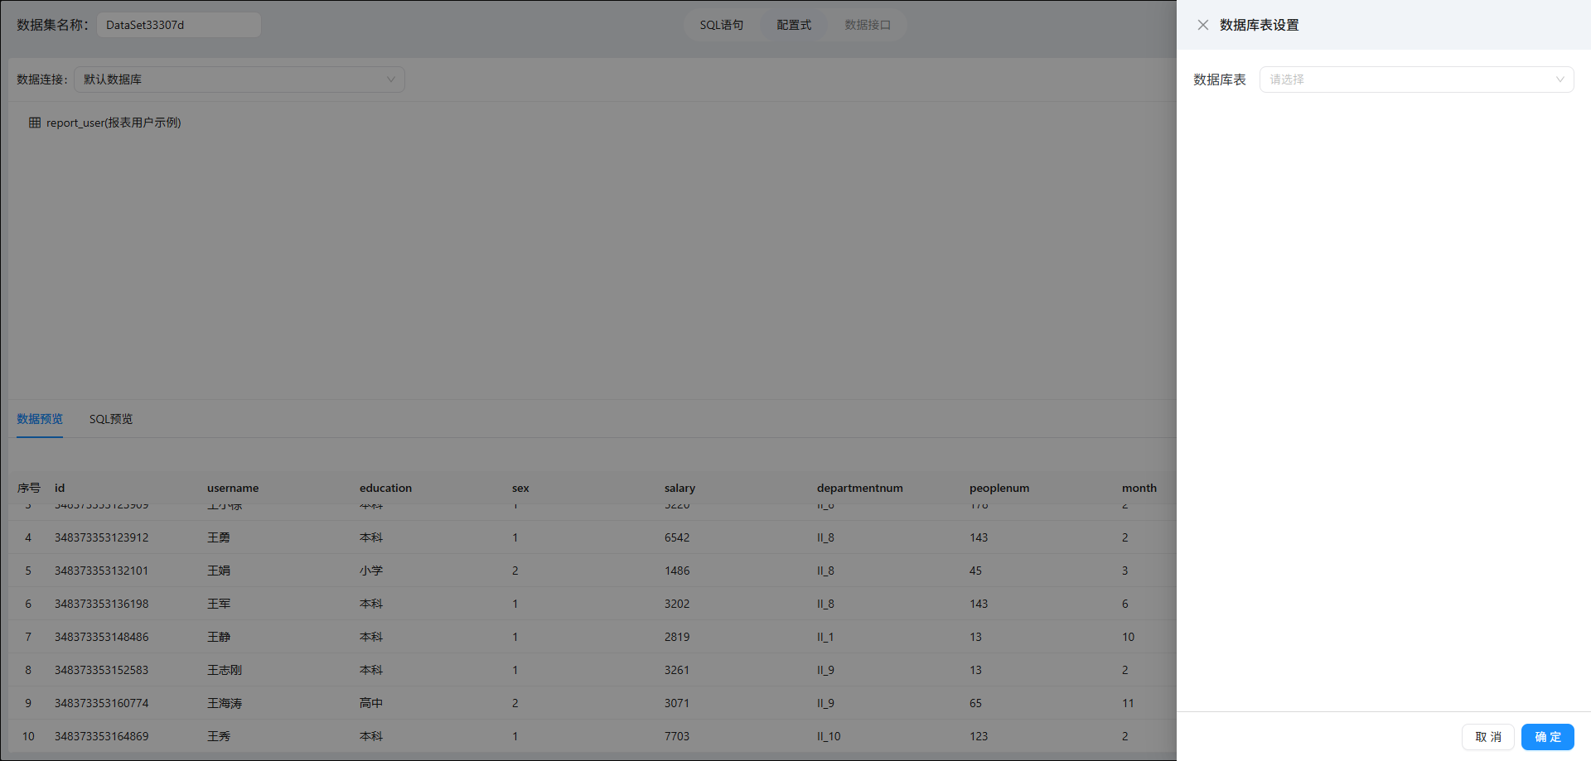Image resolution: width=1591 pixels, height=761 pixels.
Task: Click username cell 王秀
Action: click(219, 736)
